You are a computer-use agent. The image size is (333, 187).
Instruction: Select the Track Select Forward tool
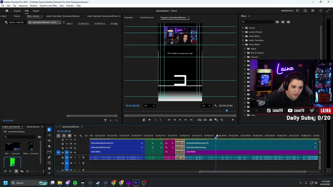pyautogui.click(x=49, y=135)
